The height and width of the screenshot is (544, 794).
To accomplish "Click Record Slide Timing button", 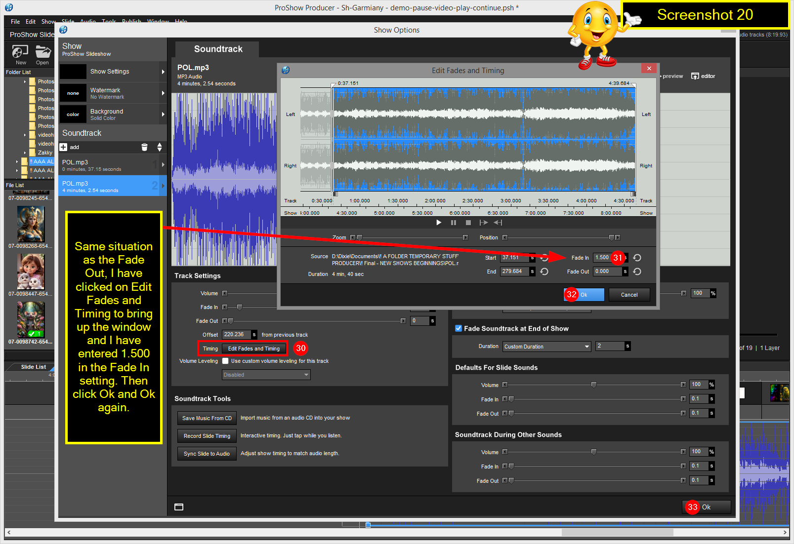I will click(207, 436).
